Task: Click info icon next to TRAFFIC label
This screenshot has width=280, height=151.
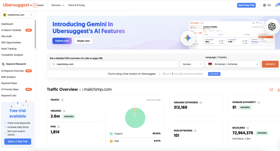Action: [x=62, y=100]
